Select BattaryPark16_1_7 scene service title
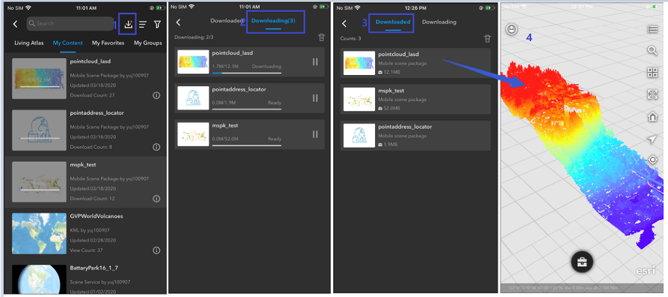The width and height of the screenshot is (668, 297). (x=94, y=268)
